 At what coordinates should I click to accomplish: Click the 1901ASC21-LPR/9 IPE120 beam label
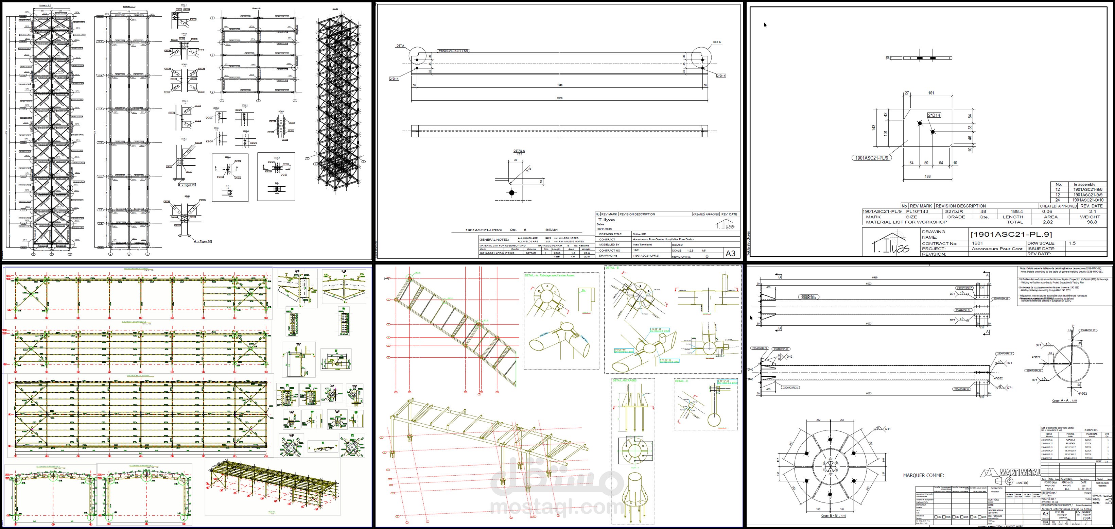coord(453,51)
